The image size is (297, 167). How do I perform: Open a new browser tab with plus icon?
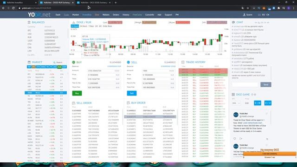pyautogui.click(x=116, y=3)
